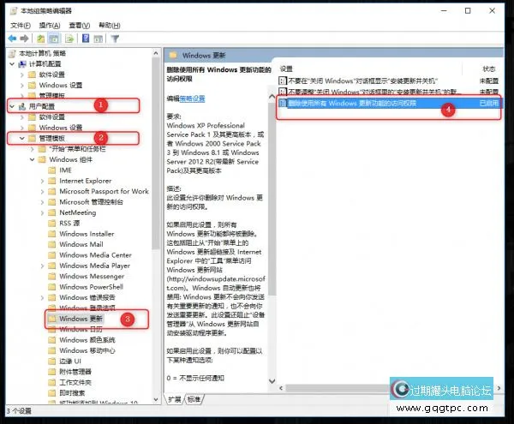
Task: Click the IME folder icon
Action: 51,170
